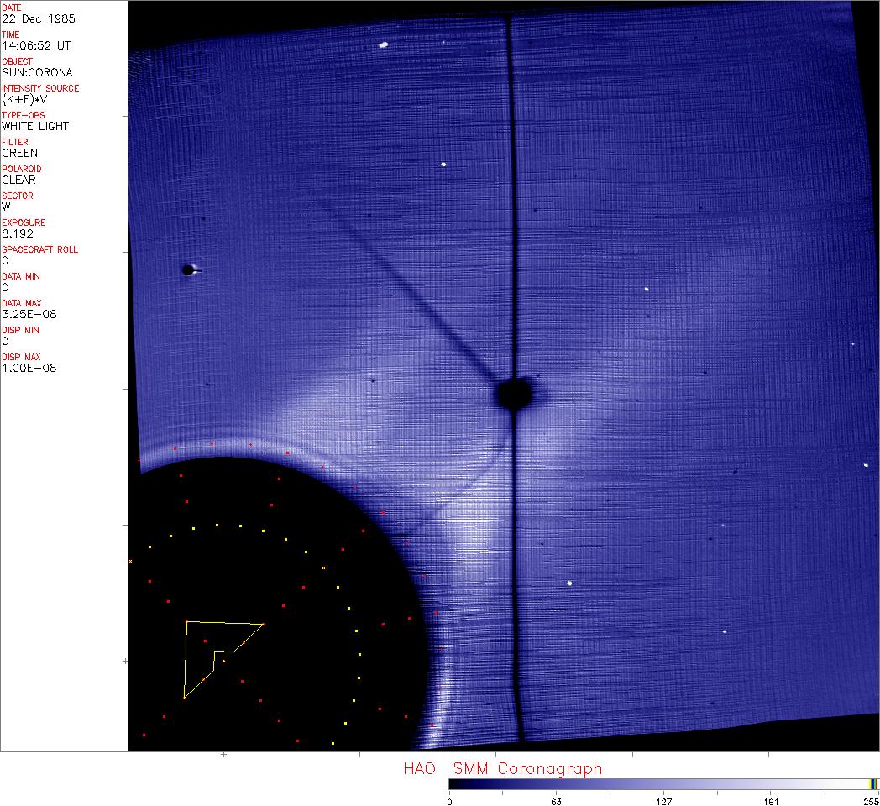
Task: Select the time value 14:06:52 UT
Action: [x=35, y=45]
